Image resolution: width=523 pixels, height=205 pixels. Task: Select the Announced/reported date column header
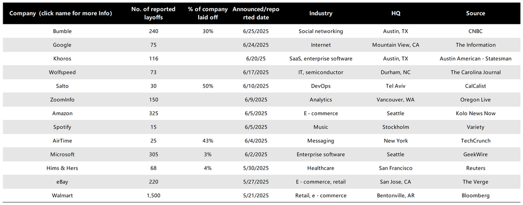[x=256, y=14]
